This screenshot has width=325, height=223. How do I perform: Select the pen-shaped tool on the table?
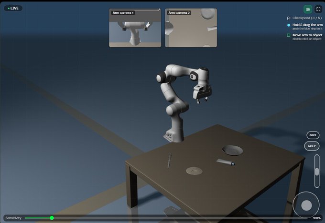(169, 161)
